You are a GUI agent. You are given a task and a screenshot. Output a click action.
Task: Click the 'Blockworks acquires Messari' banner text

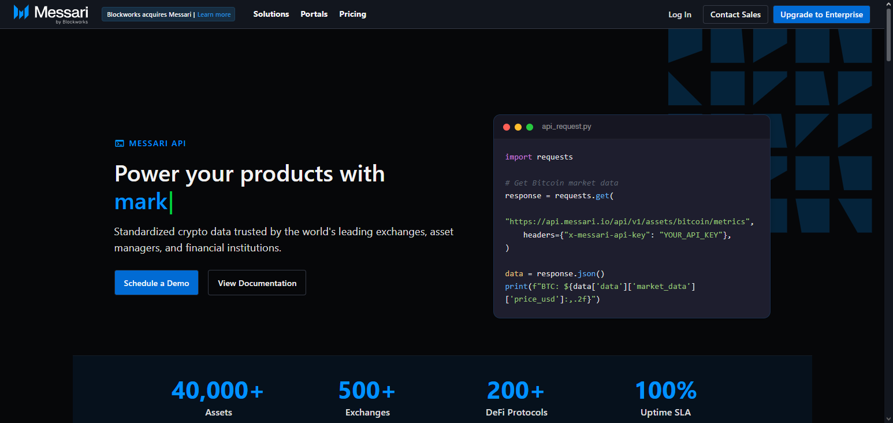tap(149, 14)
